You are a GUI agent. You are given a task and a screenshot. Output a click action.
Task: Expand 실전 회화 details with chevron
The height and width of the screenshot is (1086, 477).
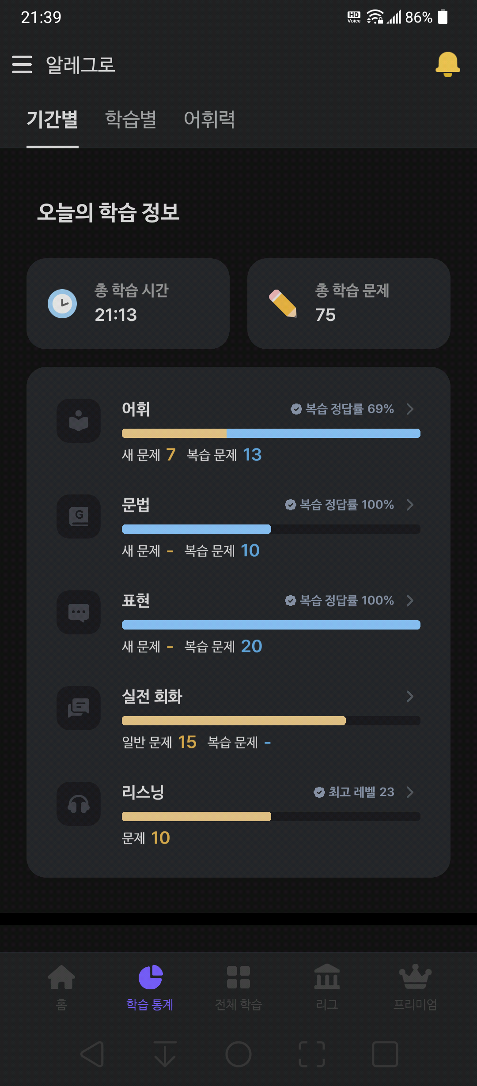(x=410, y=696)
